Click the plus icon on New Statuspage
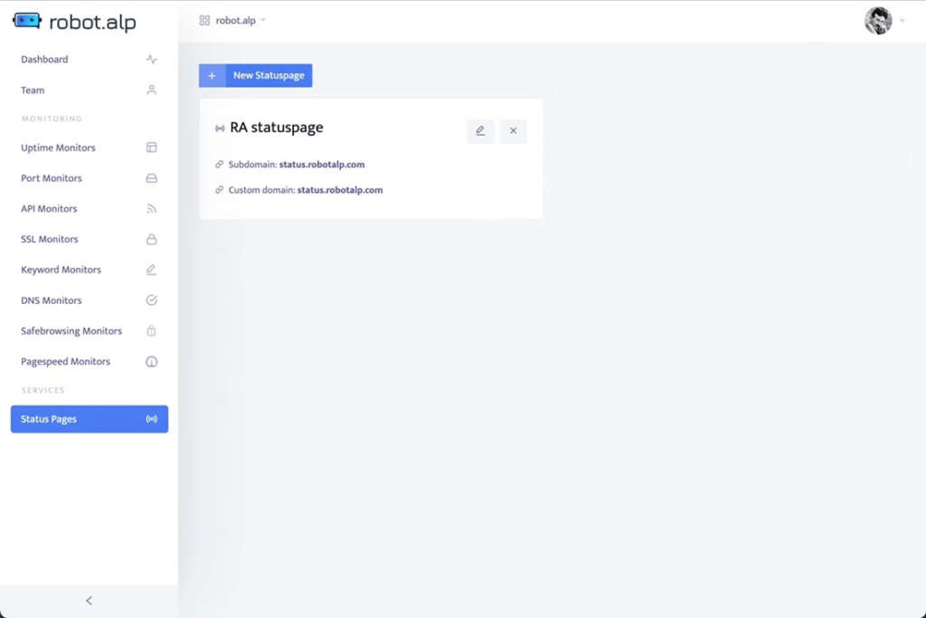This screenshot has height=618, width=926. (x=213, y=76)
